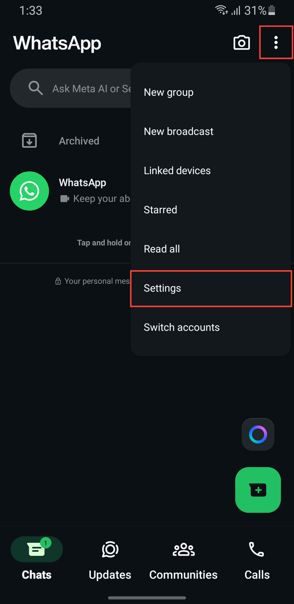Tap the Archived box icon

coord(29,141)
